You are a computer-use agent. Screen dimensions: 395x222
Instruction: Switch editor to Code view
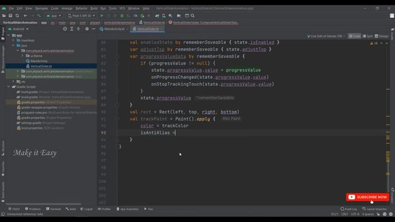point(354,36)
